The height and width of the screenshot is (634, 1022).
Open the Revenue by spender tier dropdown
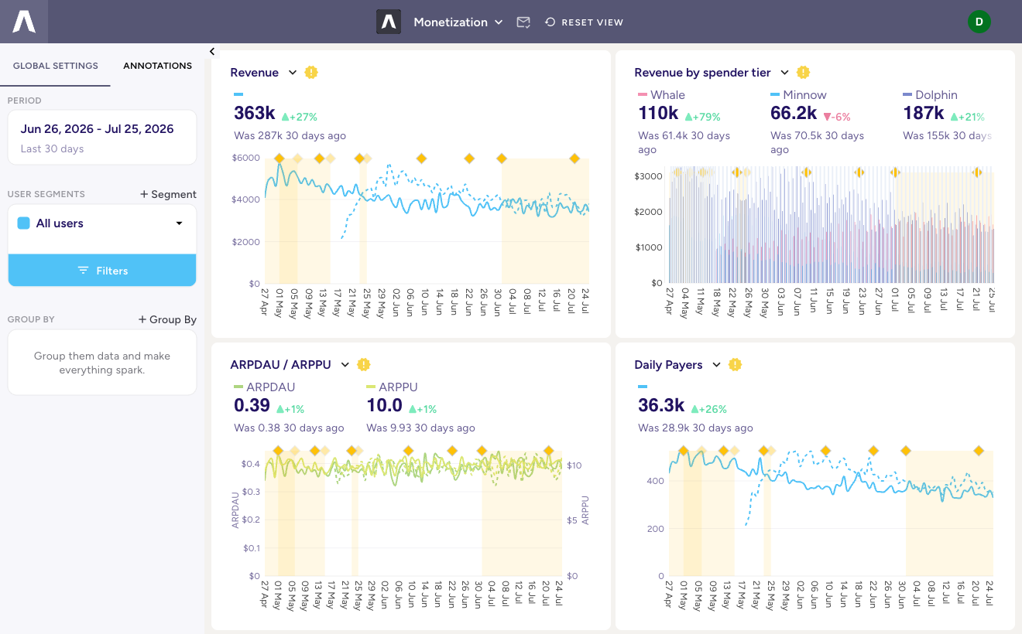click(x=784, y=73)
